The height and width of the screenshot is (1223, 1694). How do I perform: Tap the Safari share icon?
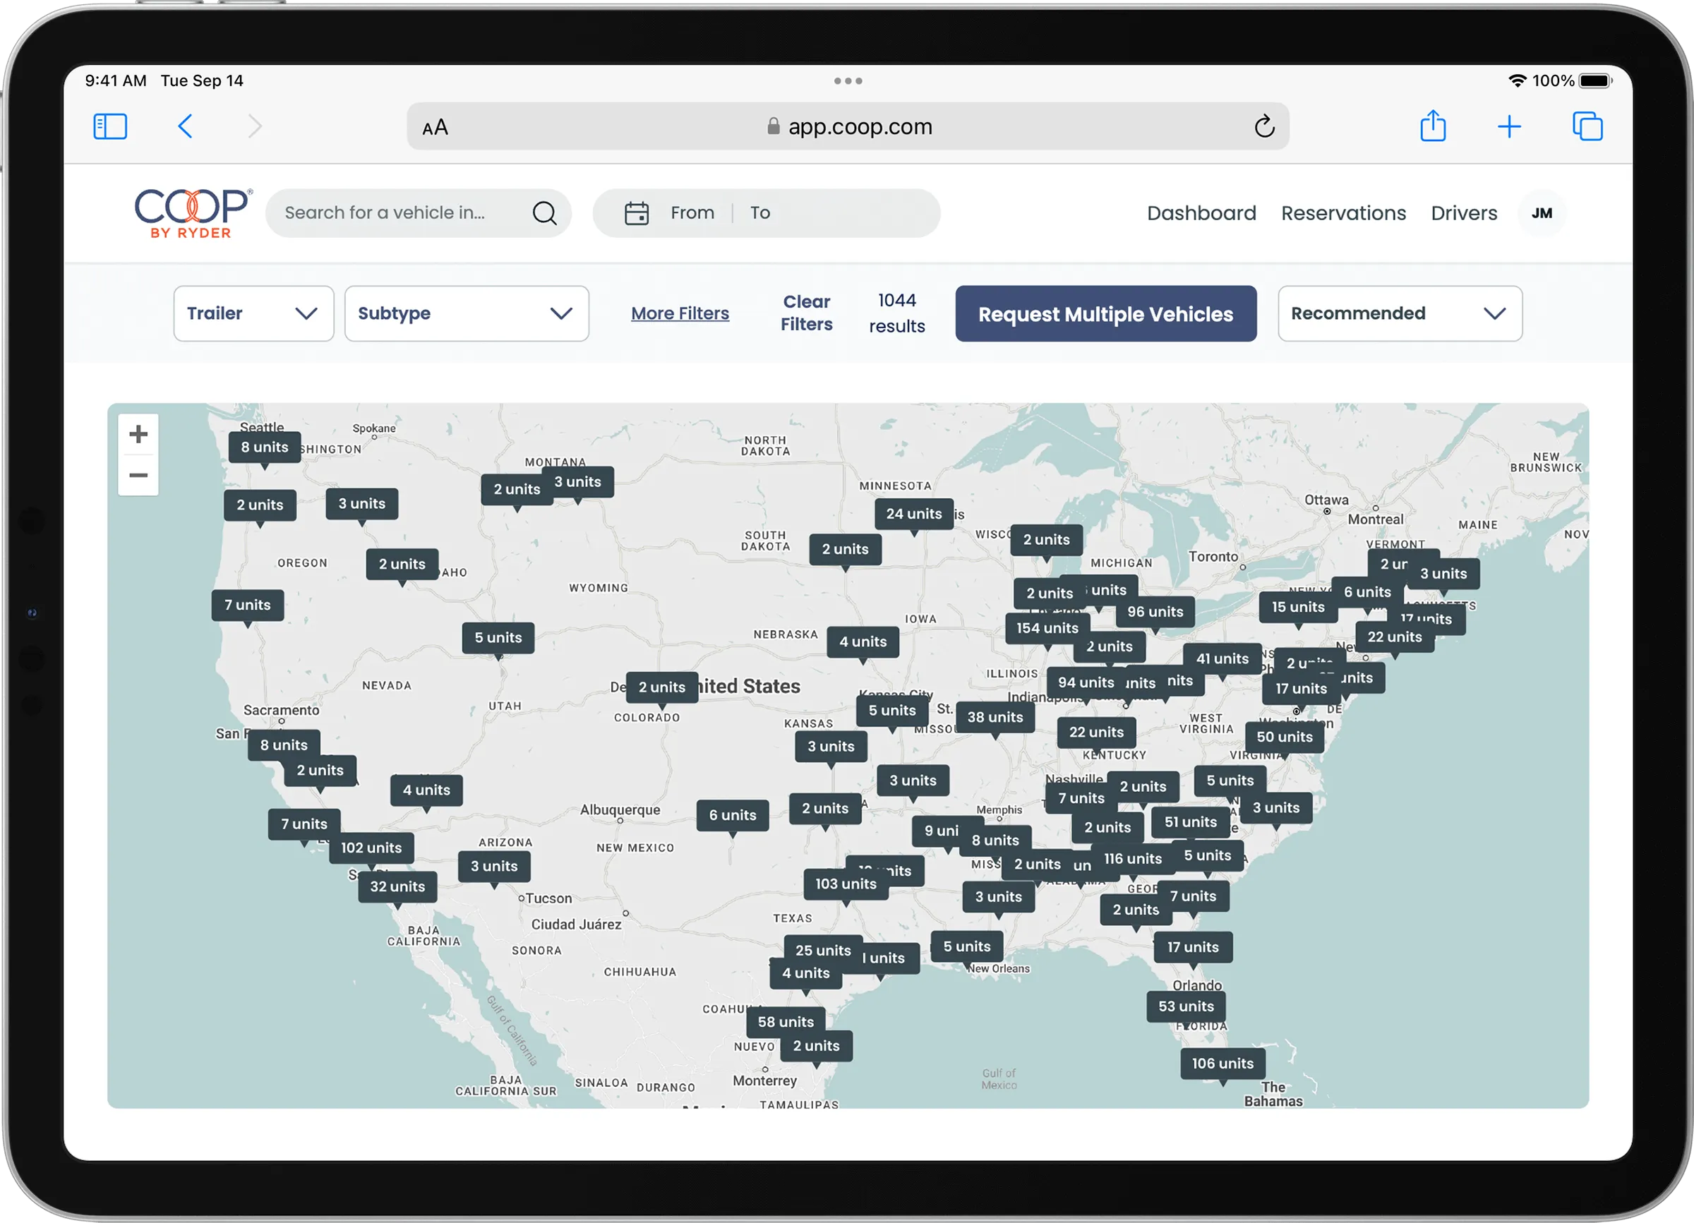[1432, 126]
